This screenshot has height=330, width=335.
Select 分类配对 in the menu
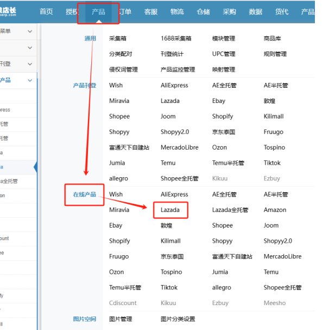[121, 54]
